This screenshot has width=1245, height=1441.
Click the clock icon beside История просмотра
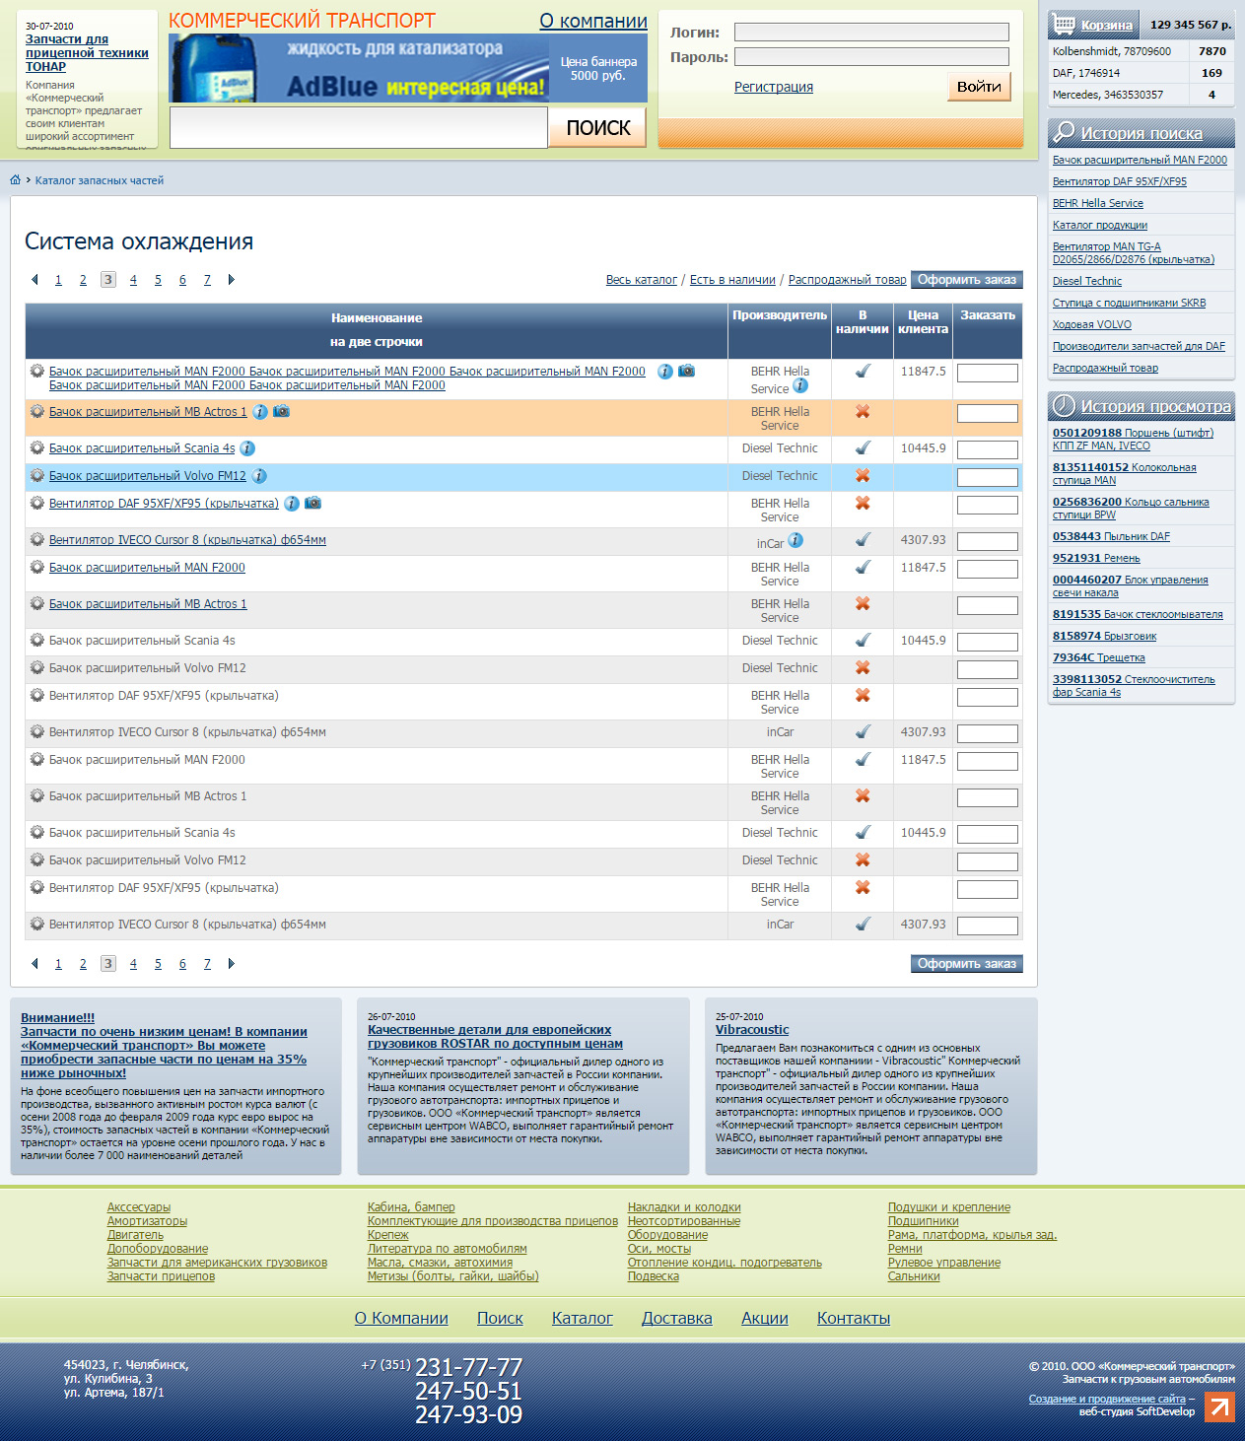[x=1064, y=405]
